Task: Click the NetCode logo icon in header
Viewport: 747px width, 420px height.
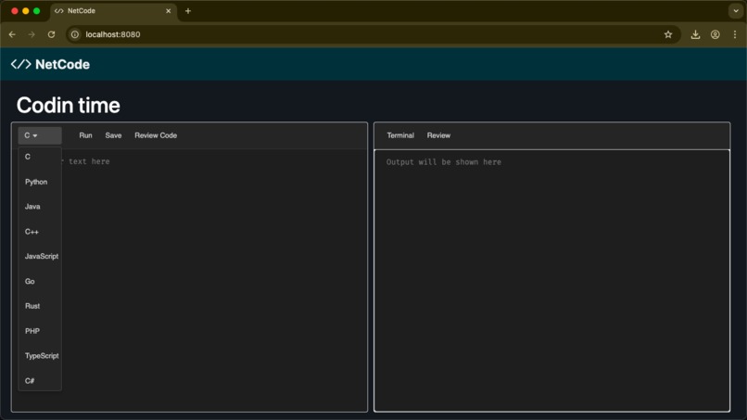Action: [x=21, y=64]
